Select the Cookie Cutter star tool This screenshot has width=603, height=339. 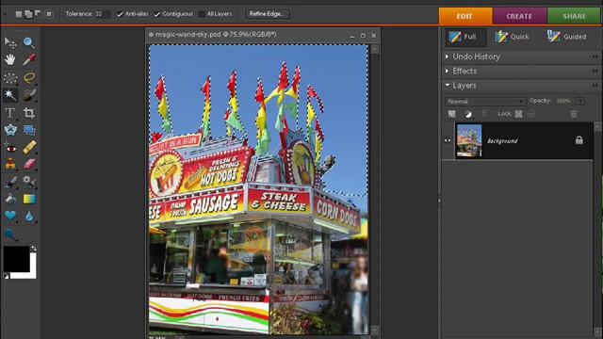[10, 130]
